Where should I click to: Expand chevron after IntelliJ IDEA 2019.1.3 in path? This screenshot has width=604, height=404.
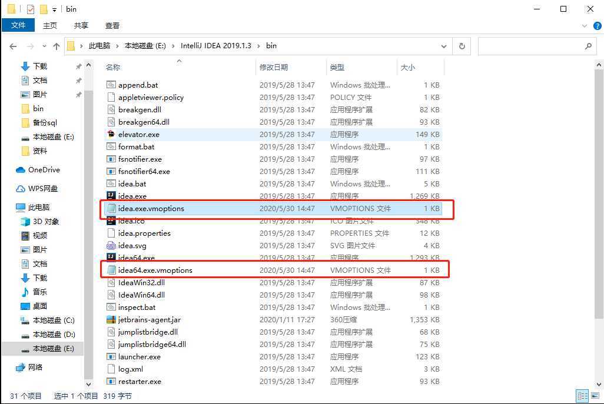tap(258, 46)
